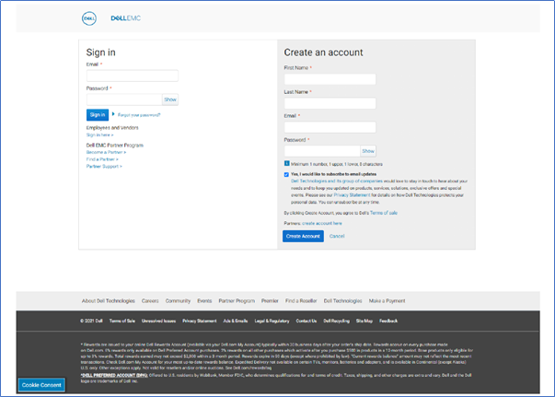The image size is (555, 397).
Task: Open Terms of Sale in dark footer
Action: coord(122,321)
